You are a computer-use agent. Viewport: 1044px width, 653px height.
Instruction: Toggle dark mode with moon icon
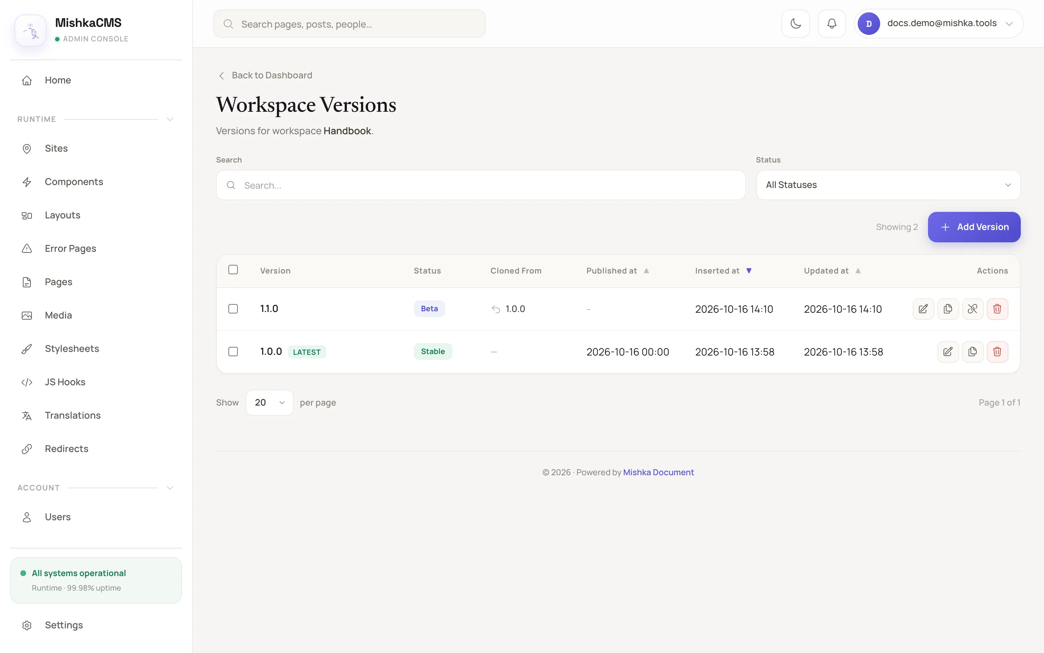[x=796, y=24]
